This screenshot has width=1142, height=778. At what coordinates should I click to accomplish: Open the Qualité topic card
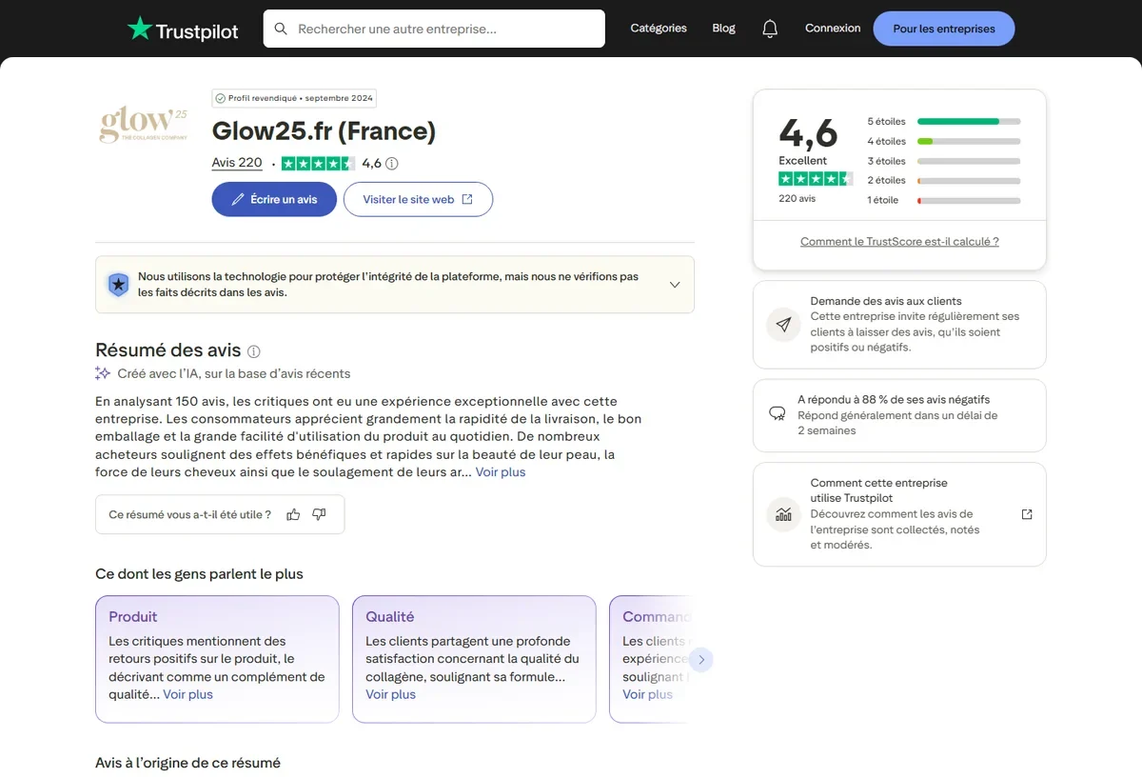[474, 659]
